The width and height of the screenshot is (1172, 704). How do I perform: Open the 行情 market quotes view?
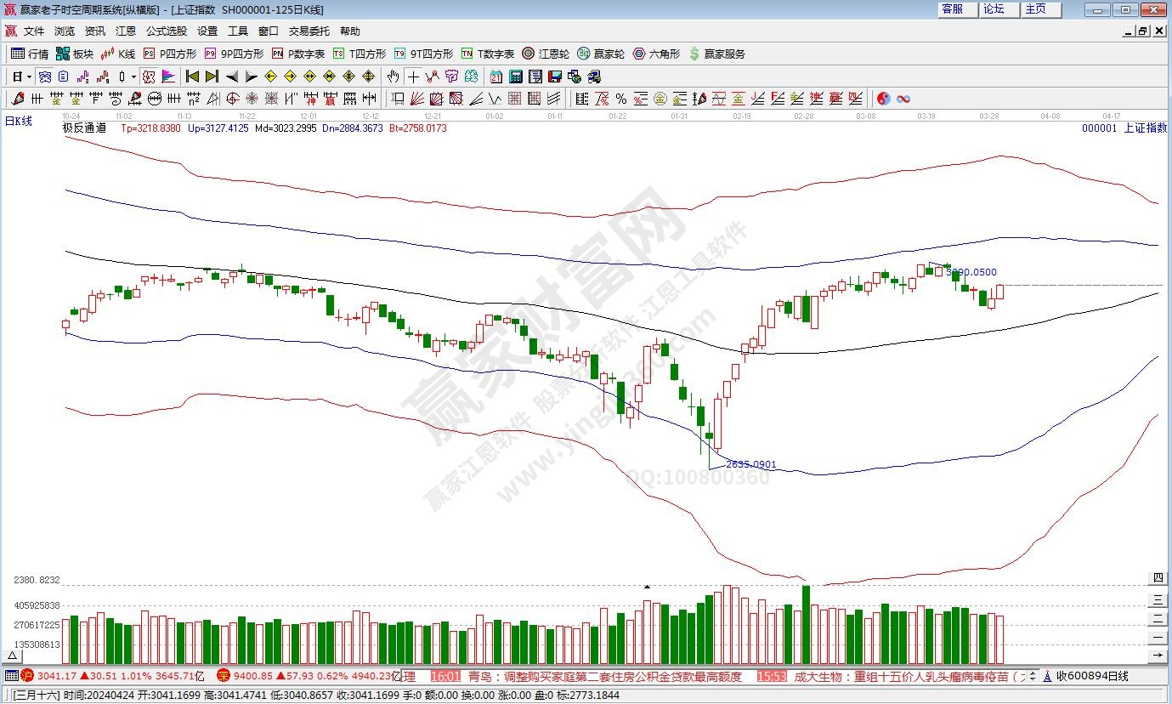(x=29, y=54)
